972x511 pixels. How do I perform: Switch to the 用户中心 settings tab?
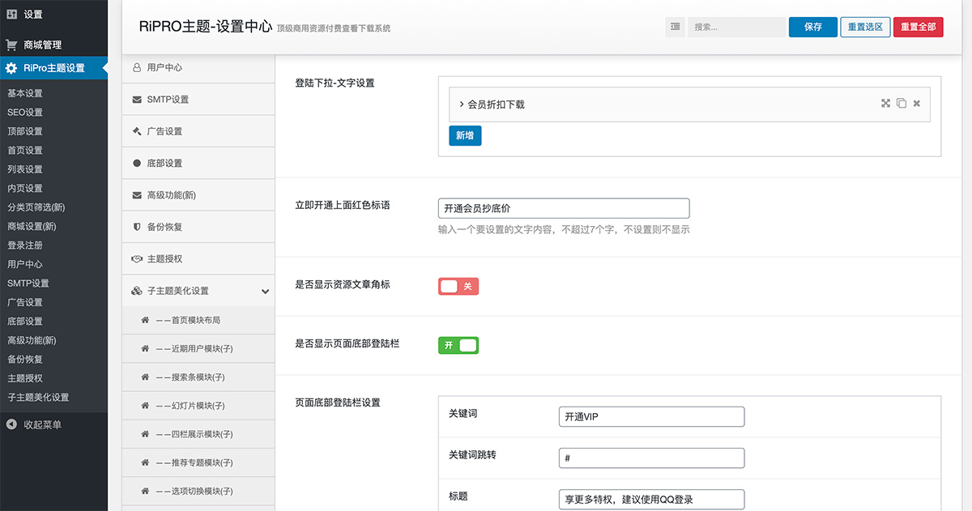(x=158, y=67)
